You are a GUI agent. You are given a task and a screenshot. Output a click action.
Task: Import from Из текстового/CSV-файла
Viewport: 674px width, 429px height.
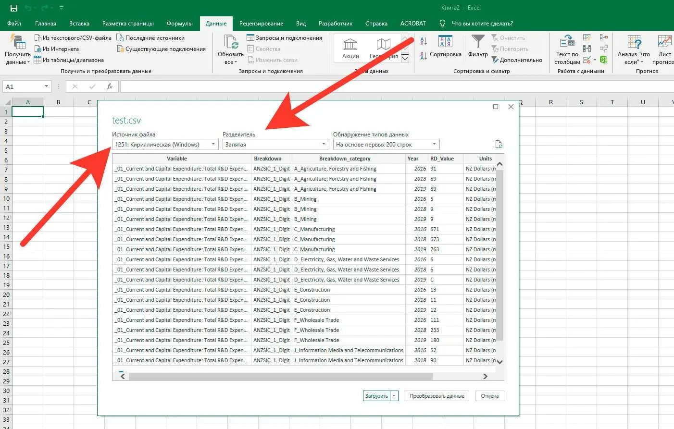(x=73, y=38)
